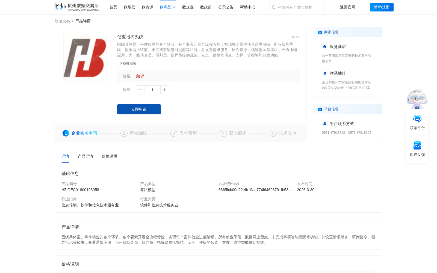Click the 算法模型 product type value

click(148, 190)
